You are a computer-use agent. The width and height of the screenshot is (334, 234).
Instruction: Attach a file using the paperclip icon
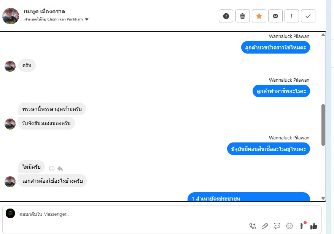click(264, 226)
